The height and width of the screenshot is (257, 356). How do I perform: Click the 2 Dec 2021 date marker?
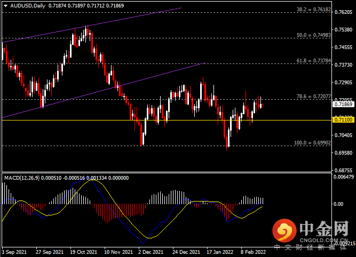151,252
